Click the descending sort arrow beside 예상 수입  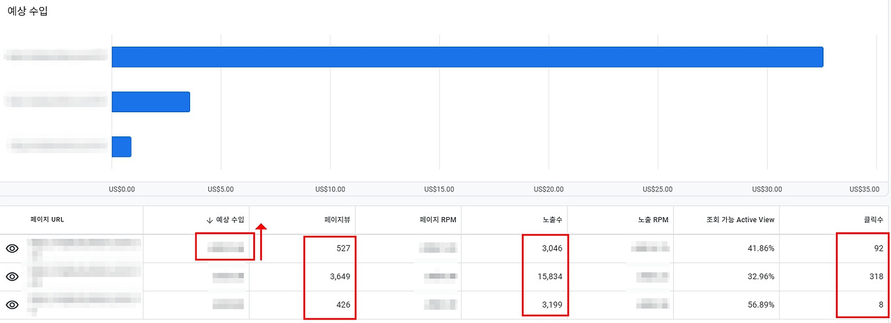tap(210, 220)
